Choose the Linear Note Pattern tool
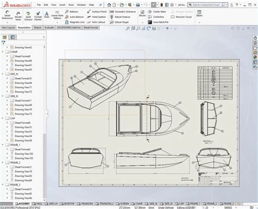 [x=57, y=15]
